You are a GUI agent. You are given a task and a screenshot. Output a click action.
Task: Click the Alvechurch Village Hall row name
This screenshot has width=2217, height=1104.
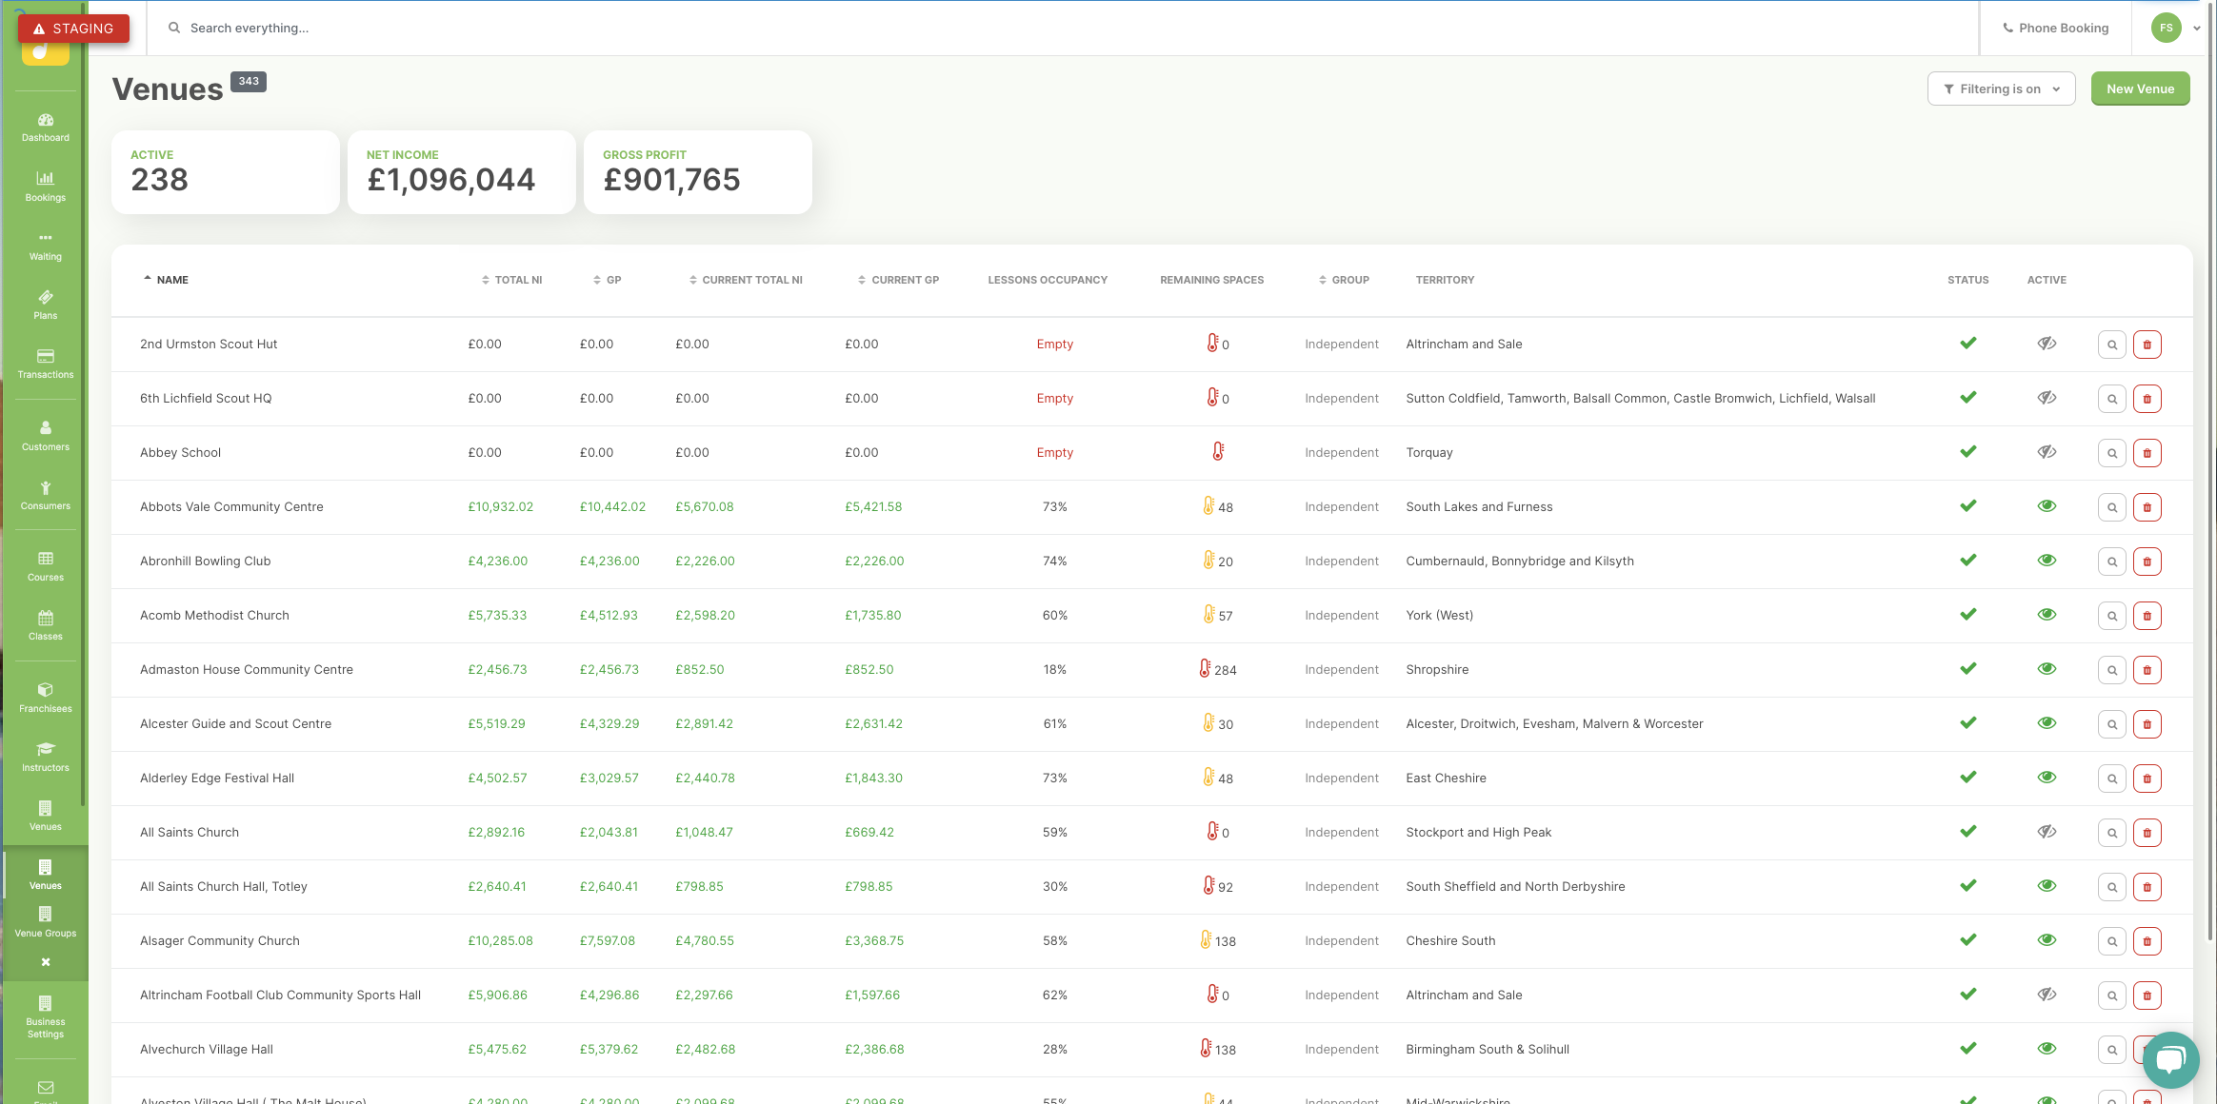click(207, 1050)
